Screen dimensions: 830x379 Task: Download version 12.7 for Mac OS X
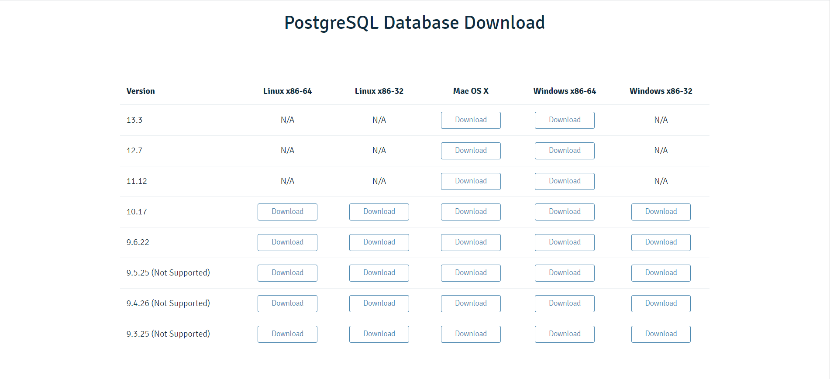[x=471, y=151]
